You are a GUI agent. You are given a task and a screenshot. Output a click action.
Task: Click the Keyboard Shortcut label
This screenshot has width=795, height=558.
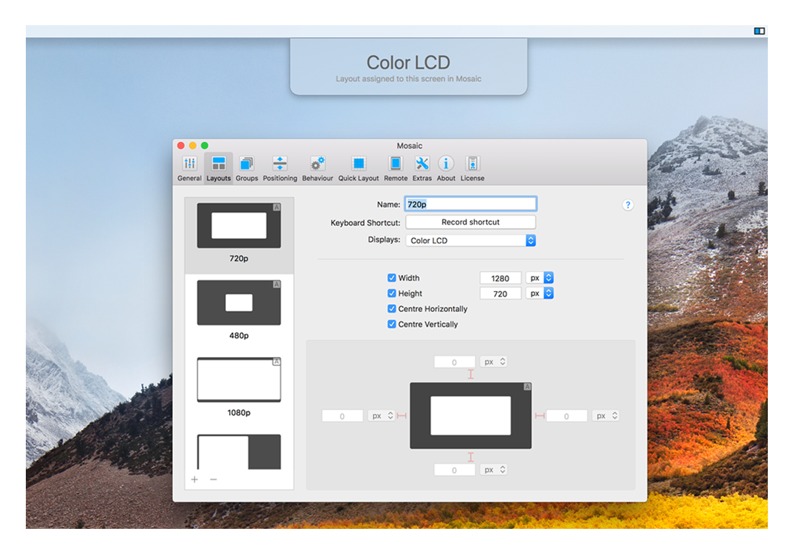365,223
